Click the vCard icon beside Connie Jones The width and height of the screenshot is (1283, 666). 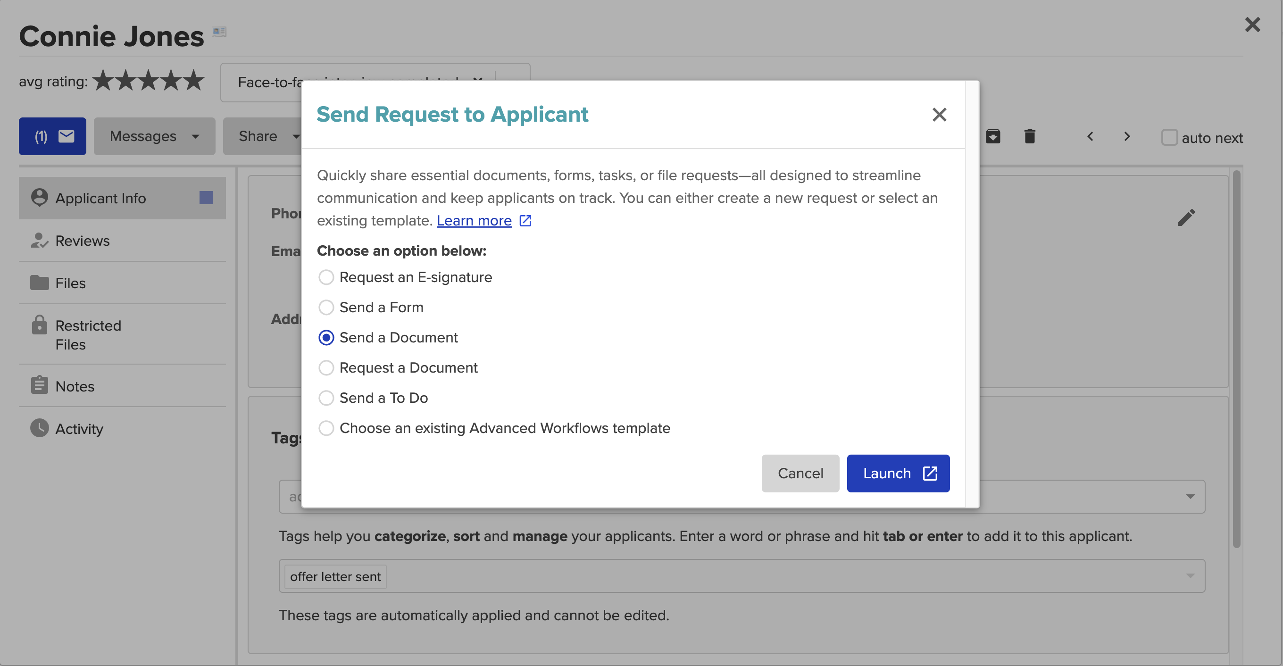click(x=219, y=32)
